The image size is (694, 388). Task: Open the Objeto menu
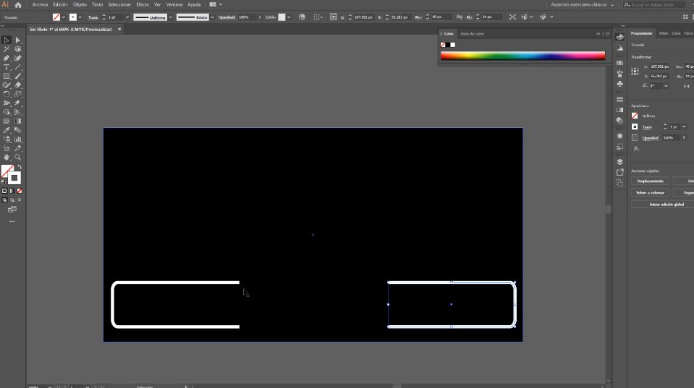(x=80, y=4)
